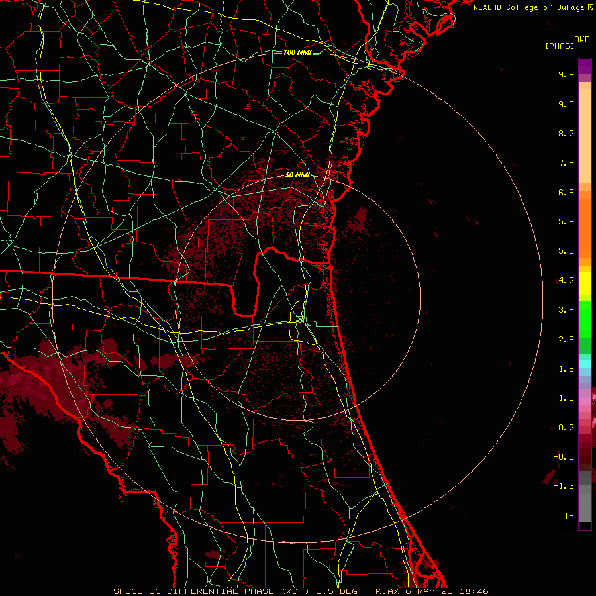Click the 1.0 scale value
Image resolution: width=596 pixels, height=596 pixels.
[566, 398]
